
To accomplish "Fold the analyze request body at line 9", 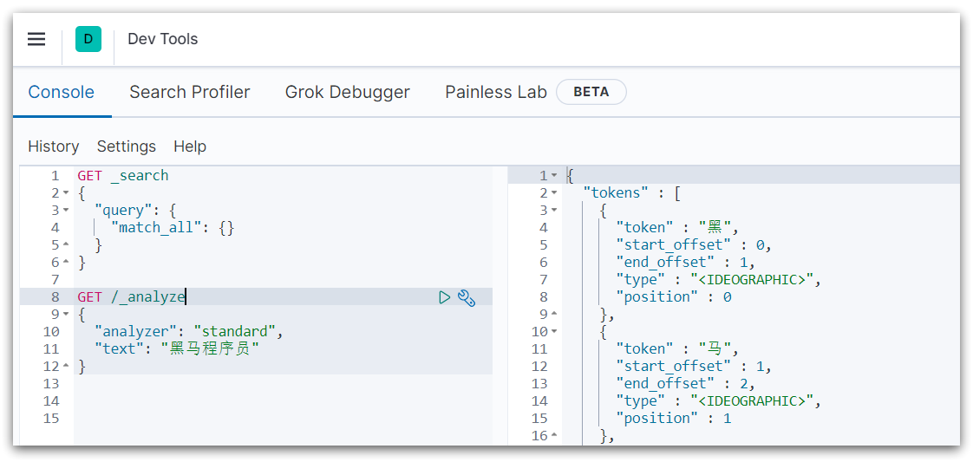I will pyautogui.click(x=66, y=315).
